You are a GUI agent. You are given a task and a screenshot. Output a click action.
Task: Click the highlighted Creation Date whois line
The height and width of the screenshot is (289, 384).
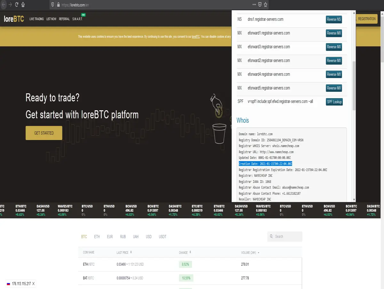[x=265, y=164]
